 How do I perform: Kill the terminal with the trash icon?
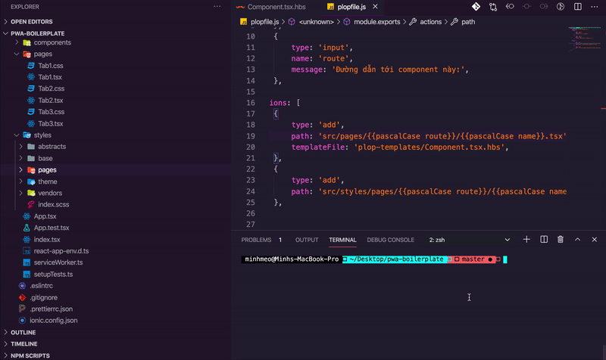click(561, 240)
